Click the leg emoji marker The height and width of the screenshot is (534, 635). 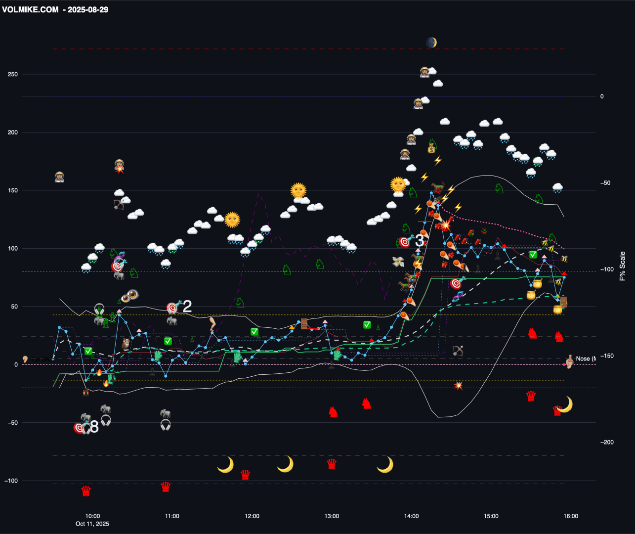(212, 324)
